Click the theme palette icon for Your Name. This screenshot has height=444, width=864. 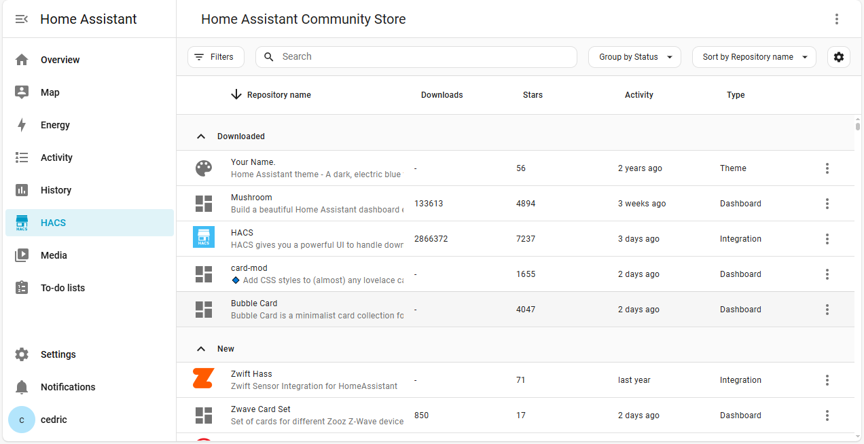pos(203,168)
